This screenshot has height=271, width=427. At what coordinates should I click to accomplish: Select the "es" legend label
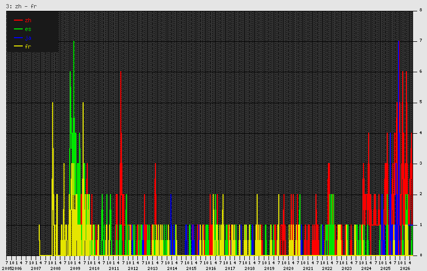pyautogui.click(x=28, y=29)
